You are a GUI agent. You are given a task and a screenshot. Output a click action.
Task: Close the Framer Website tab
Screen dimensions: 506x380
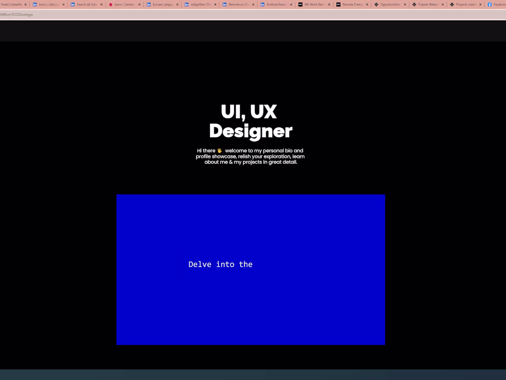point(443,5)
